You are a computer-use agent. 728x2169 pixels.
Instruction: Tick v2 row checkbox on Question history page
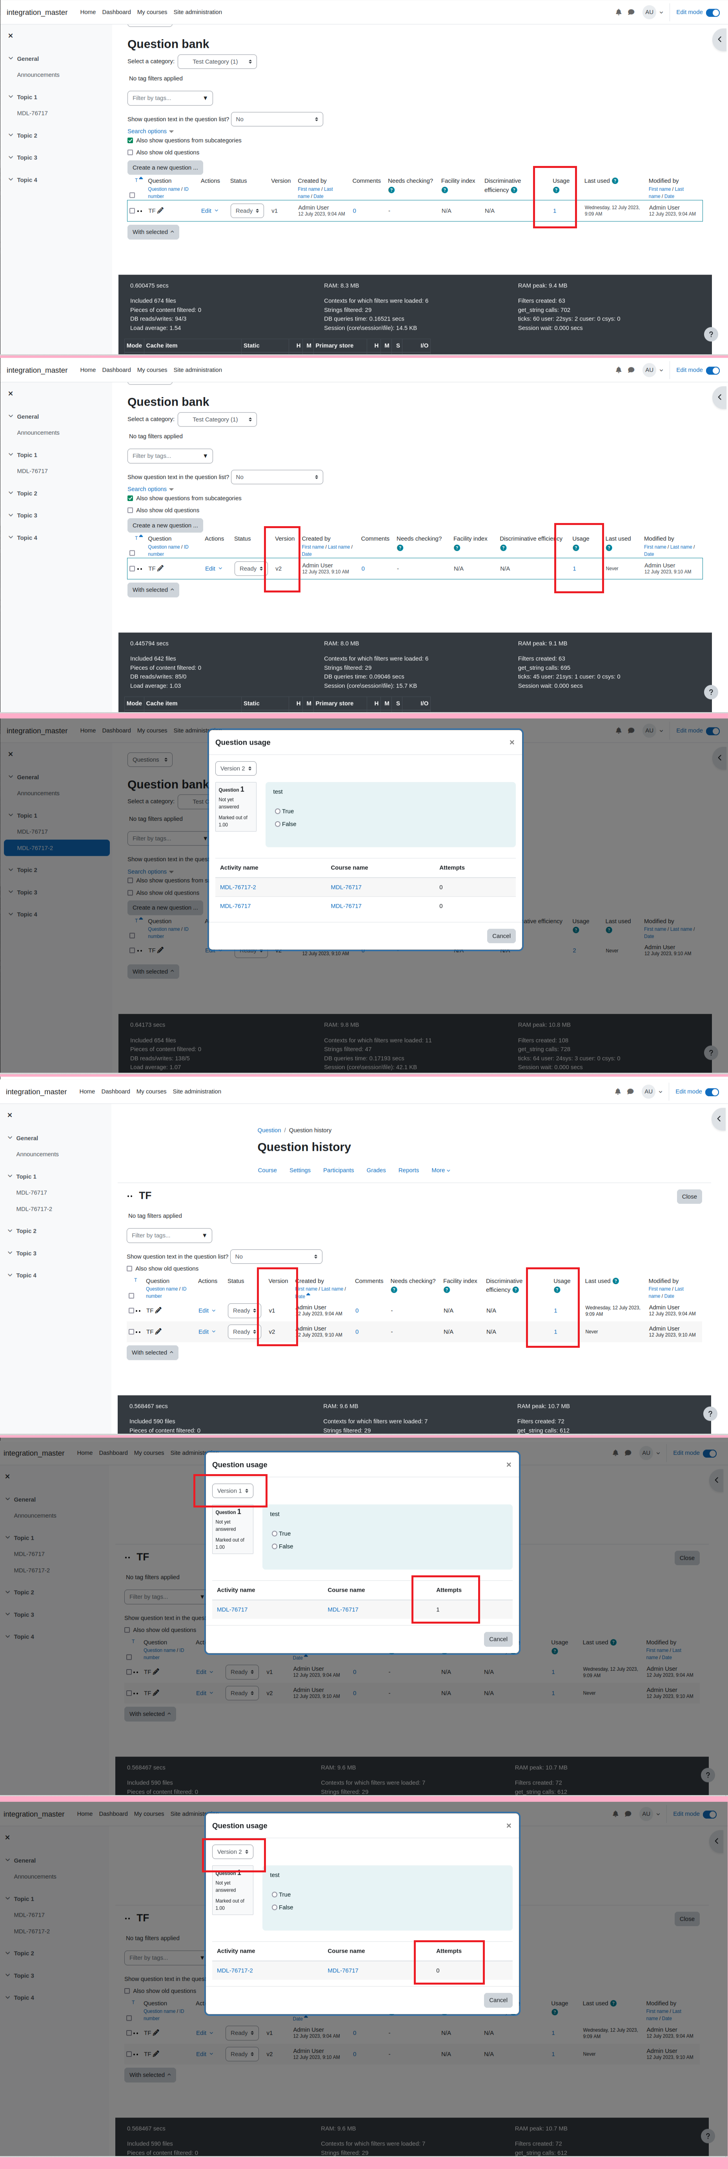coord(131,1331)
